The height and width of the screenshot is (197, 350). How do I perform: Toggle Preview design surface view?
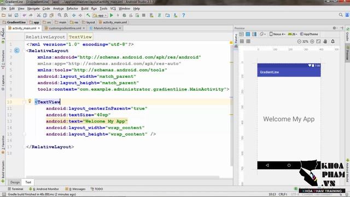click(242, 34)
